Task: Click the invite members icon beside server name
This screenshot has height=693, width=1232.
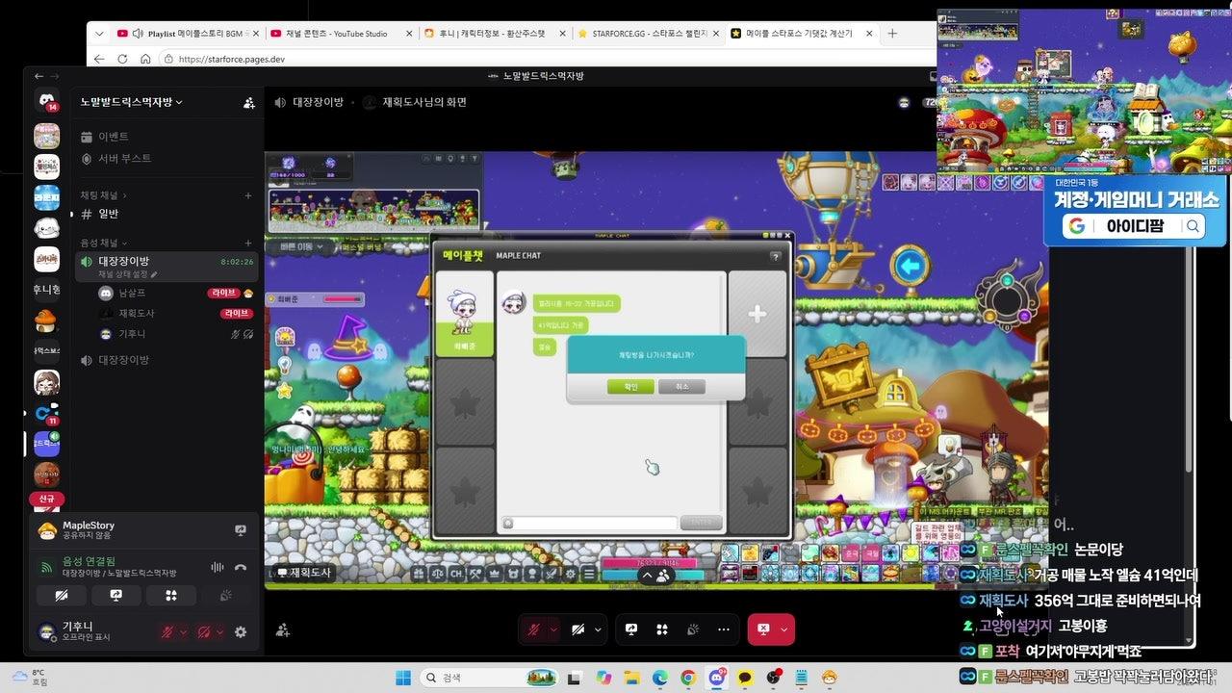Action: point(249,102)
